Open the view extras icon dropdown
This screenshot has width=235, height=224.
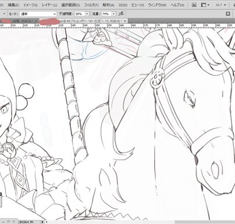click(x=205, y=5)
